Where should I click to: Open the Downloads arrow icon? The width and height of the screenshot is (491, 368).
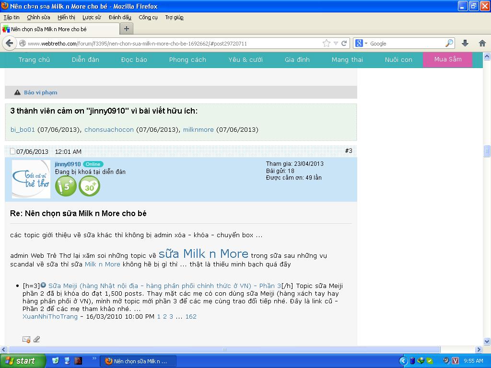[465, 43]
